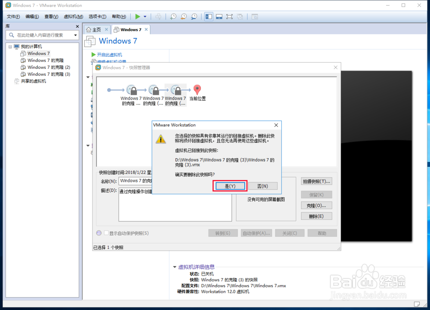Close the 主页 tab

(106, 29)
